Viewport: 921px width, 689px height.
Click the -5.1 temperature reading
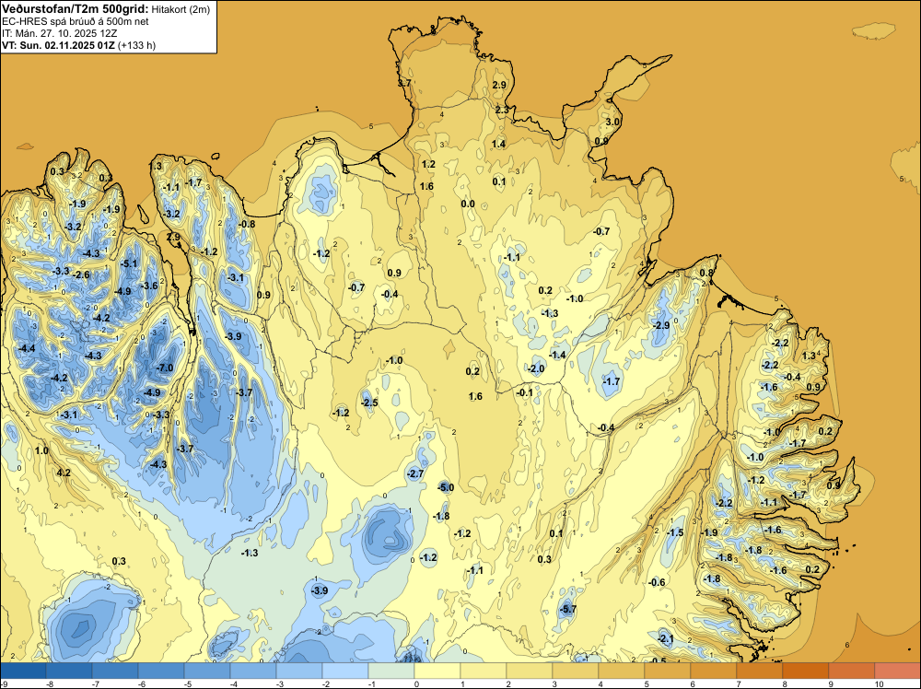pos(129,263)
